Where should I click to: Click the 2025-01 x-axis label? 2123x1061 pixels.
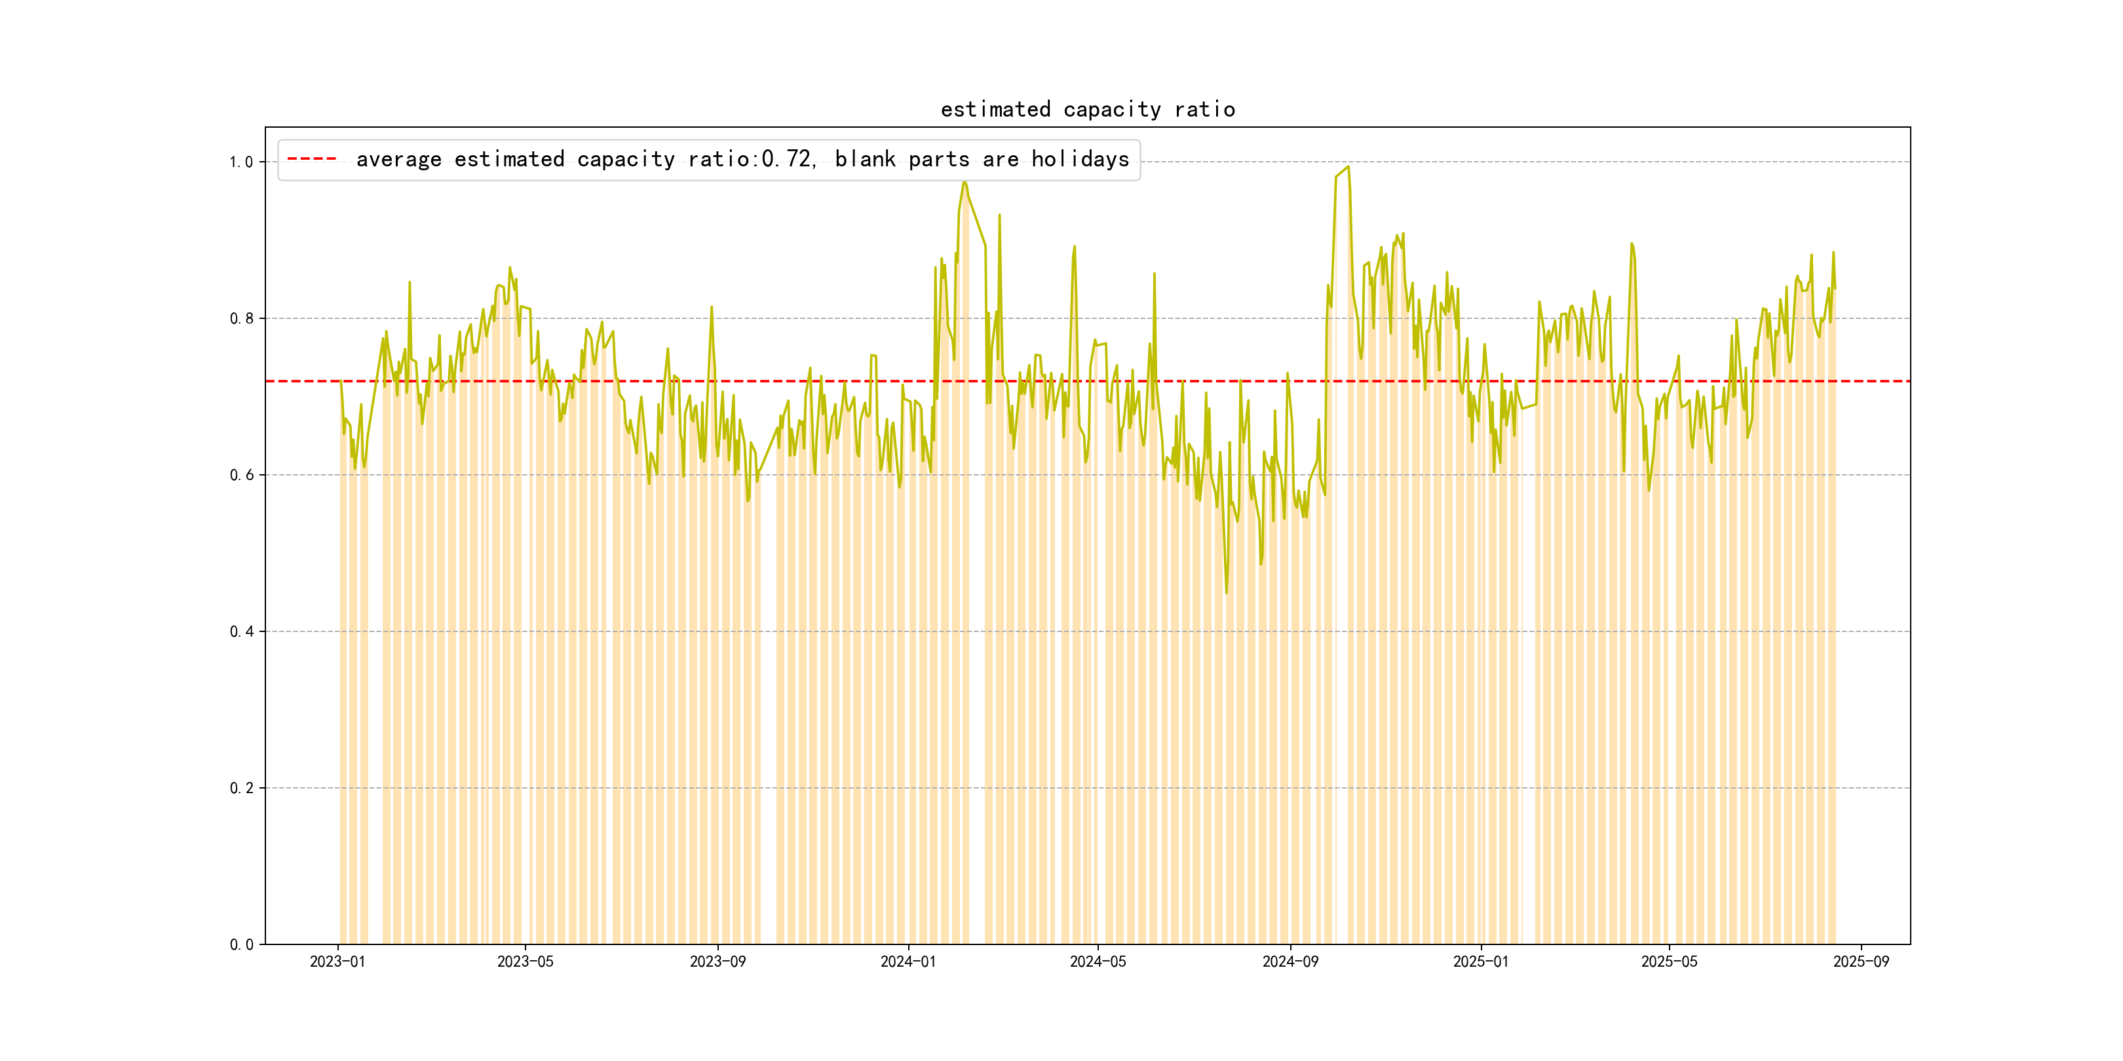1480,961
